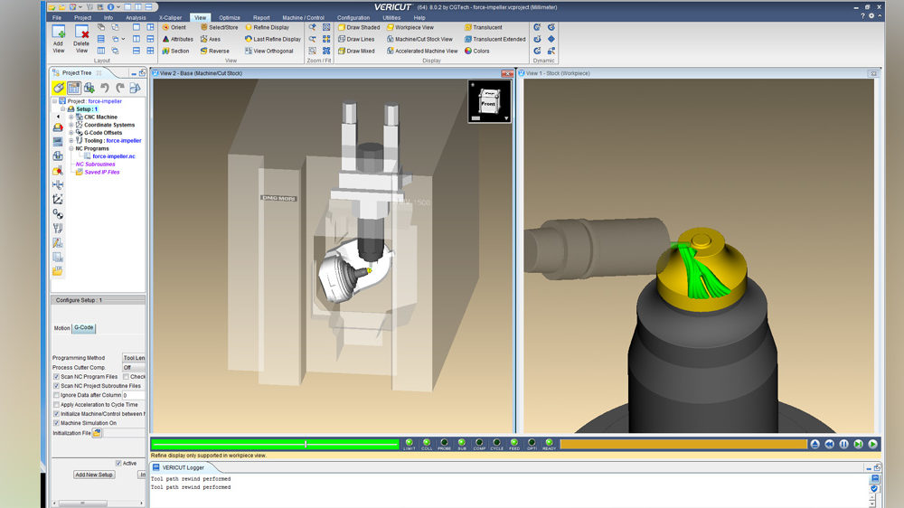Open the File menu
904x508 pixels.
[56, 17]
